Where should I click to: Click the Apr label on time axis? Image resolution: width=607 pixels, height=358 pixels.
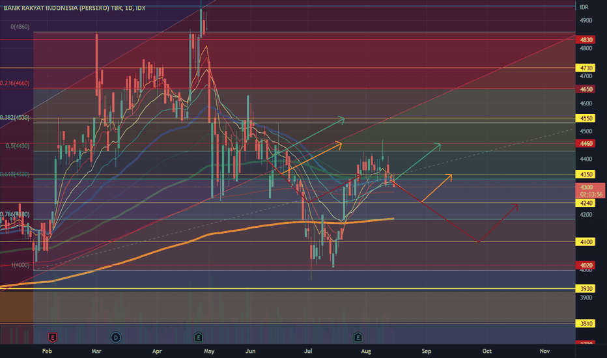coord(157,351)
